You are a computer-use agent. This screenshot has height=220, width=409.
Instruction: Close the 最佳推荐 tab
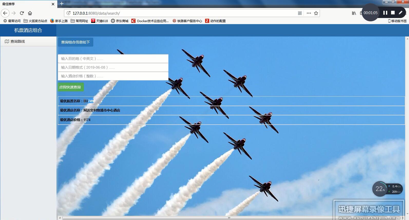click(x=53, y=4)
